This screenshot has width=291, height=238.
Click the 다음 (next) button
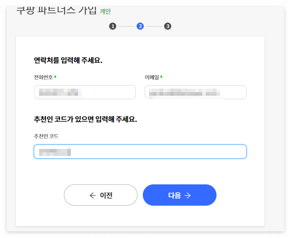point(180,195)
